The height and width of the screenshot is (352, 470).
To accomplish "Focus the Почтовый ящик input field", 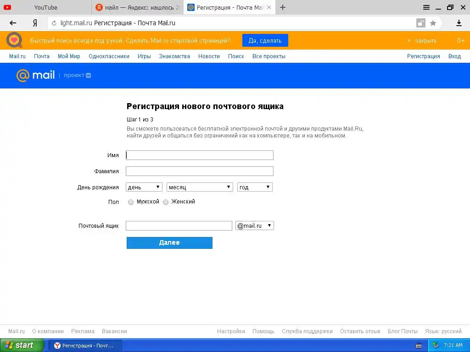I will point(179,225).
